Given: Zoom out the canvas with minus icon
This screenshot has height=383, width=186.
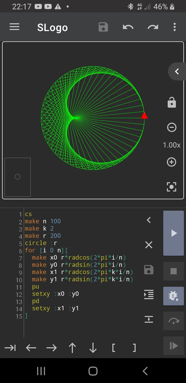Looking at the screenshot, I should [x=172, y=127].
